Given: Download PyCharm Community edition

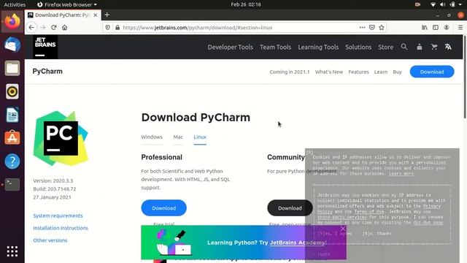Looking at the screenshot, I should coord(290,207).
